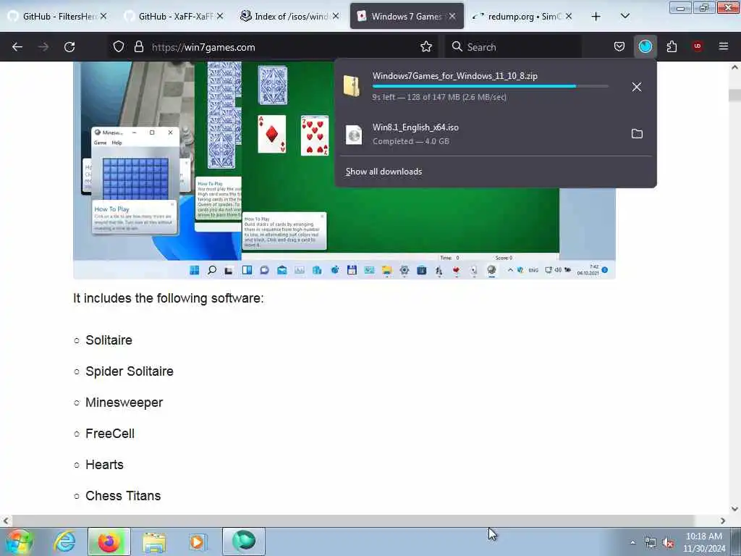Viewport: 741px width, 556px height.
Task: Click the Spider Solitaire list item
Action: (130, 371)
